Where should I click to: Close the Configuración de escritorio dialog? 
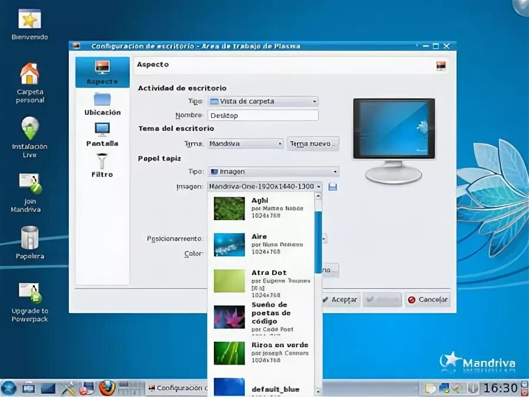[446, 46]
